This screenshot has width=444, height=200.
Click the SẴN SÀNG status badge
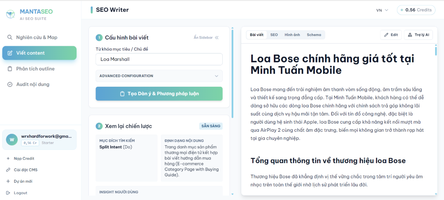click(211, 126)
